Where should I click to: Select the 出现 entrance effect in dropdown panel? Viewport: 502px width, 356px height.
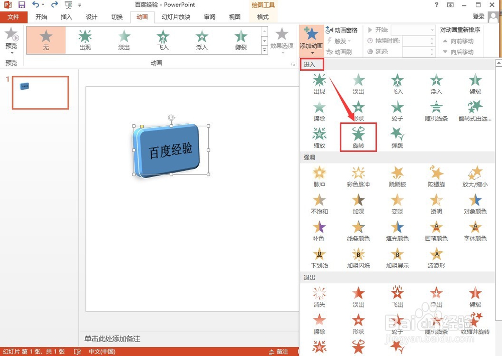319,84
